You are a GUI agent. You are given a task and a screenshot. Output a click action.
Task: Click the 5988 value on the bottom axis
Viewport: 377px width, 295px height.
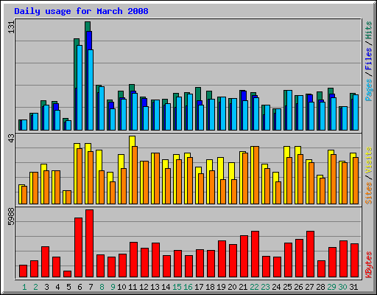click(11, 217)
